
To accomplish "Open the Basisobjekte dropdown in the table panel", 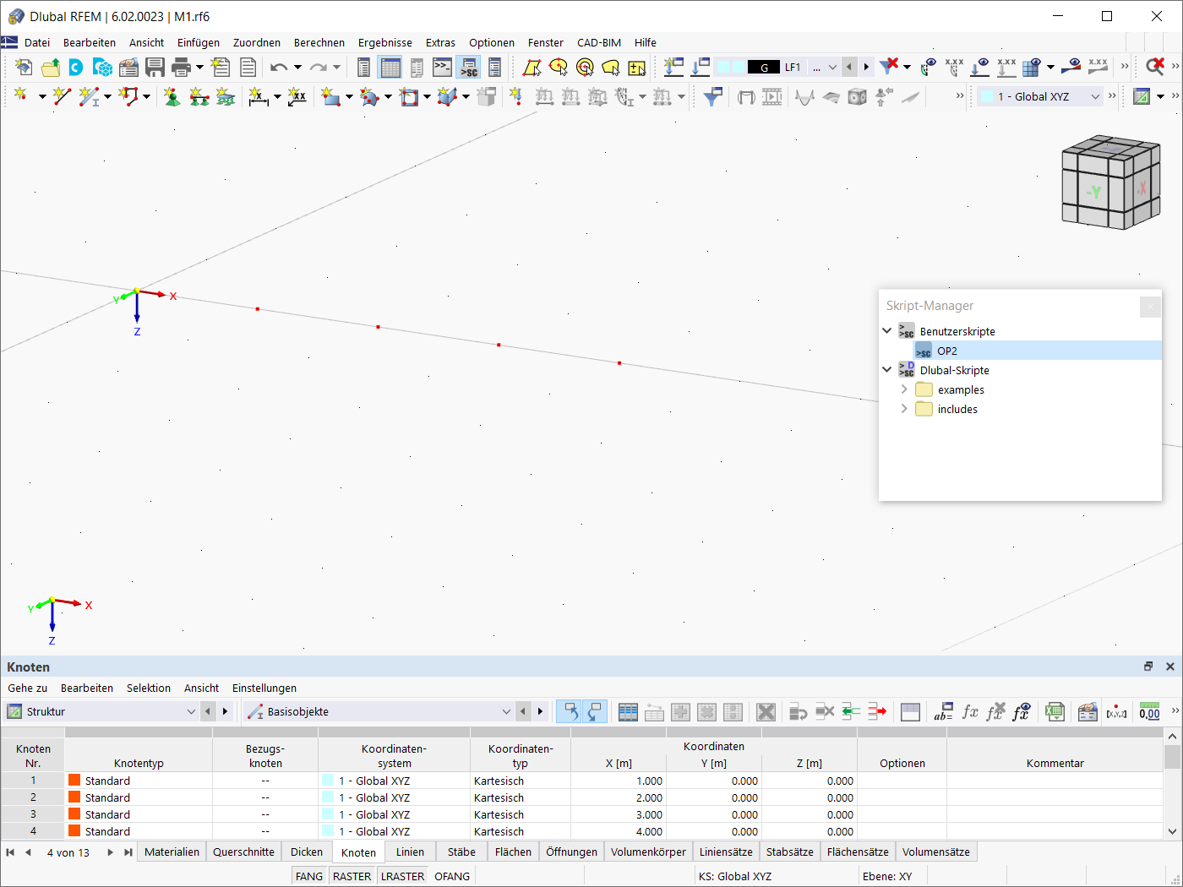I will tap(505, 711).
